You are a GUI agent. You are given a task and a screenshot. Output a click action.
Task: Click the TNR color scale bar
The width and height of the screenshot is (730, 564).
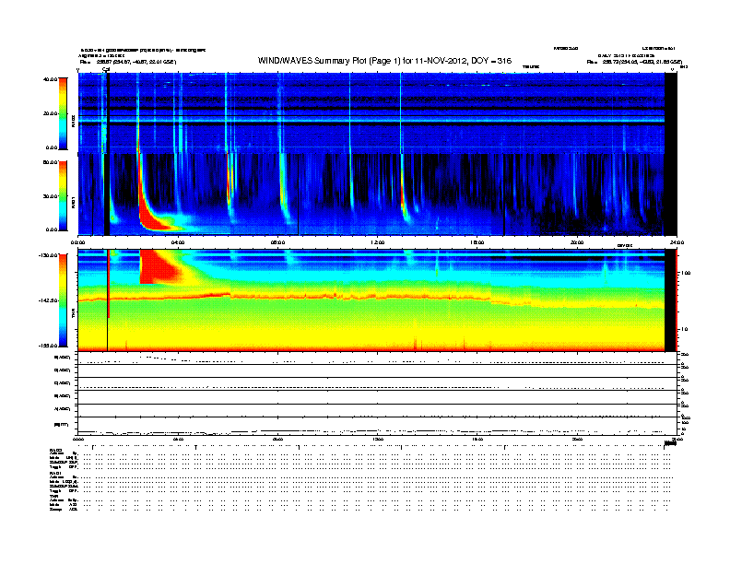pyautogui.click(x=63, y=300)
